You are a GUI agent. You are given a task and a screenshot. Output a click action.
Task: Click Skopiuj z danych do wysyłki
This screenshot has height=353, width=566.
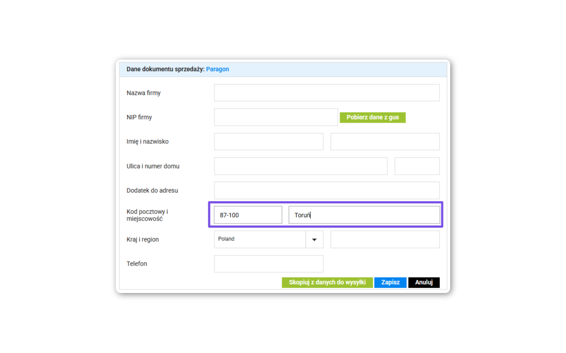click(327, 282)
